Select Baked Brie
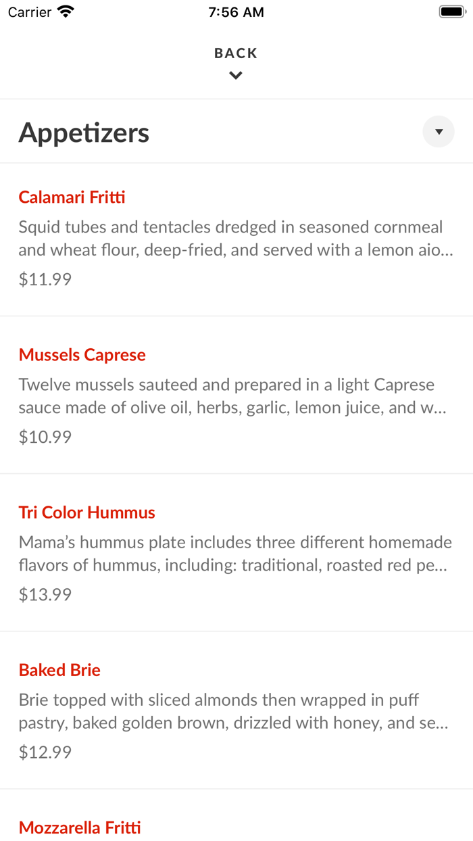Screen dimensions: 473x841 click(59, 669)
